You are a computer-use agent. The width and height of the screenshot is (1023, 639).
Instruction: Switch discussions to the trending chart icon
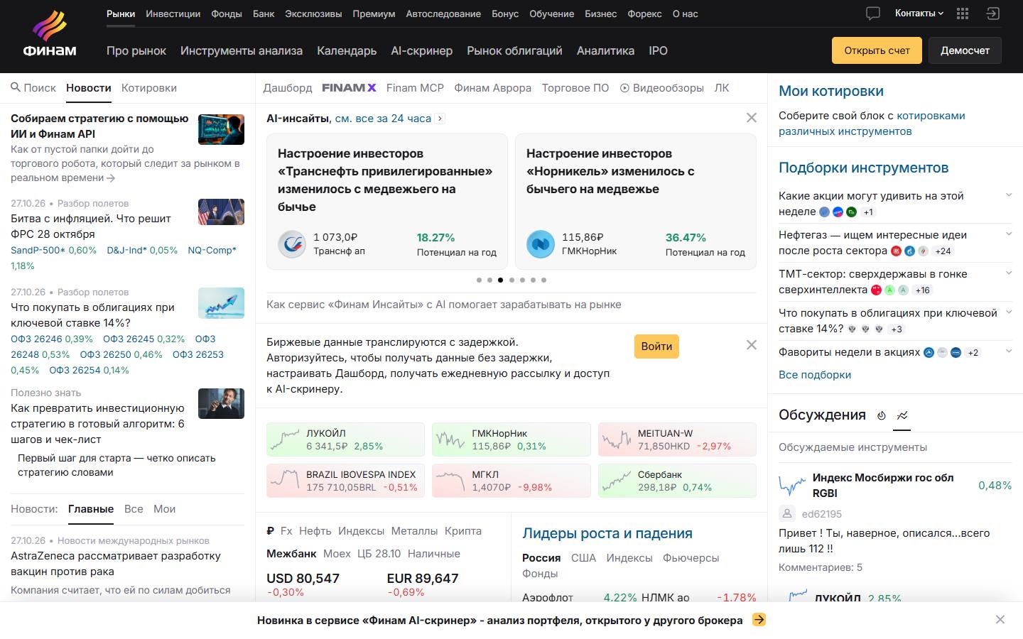(x=902, y=415)
